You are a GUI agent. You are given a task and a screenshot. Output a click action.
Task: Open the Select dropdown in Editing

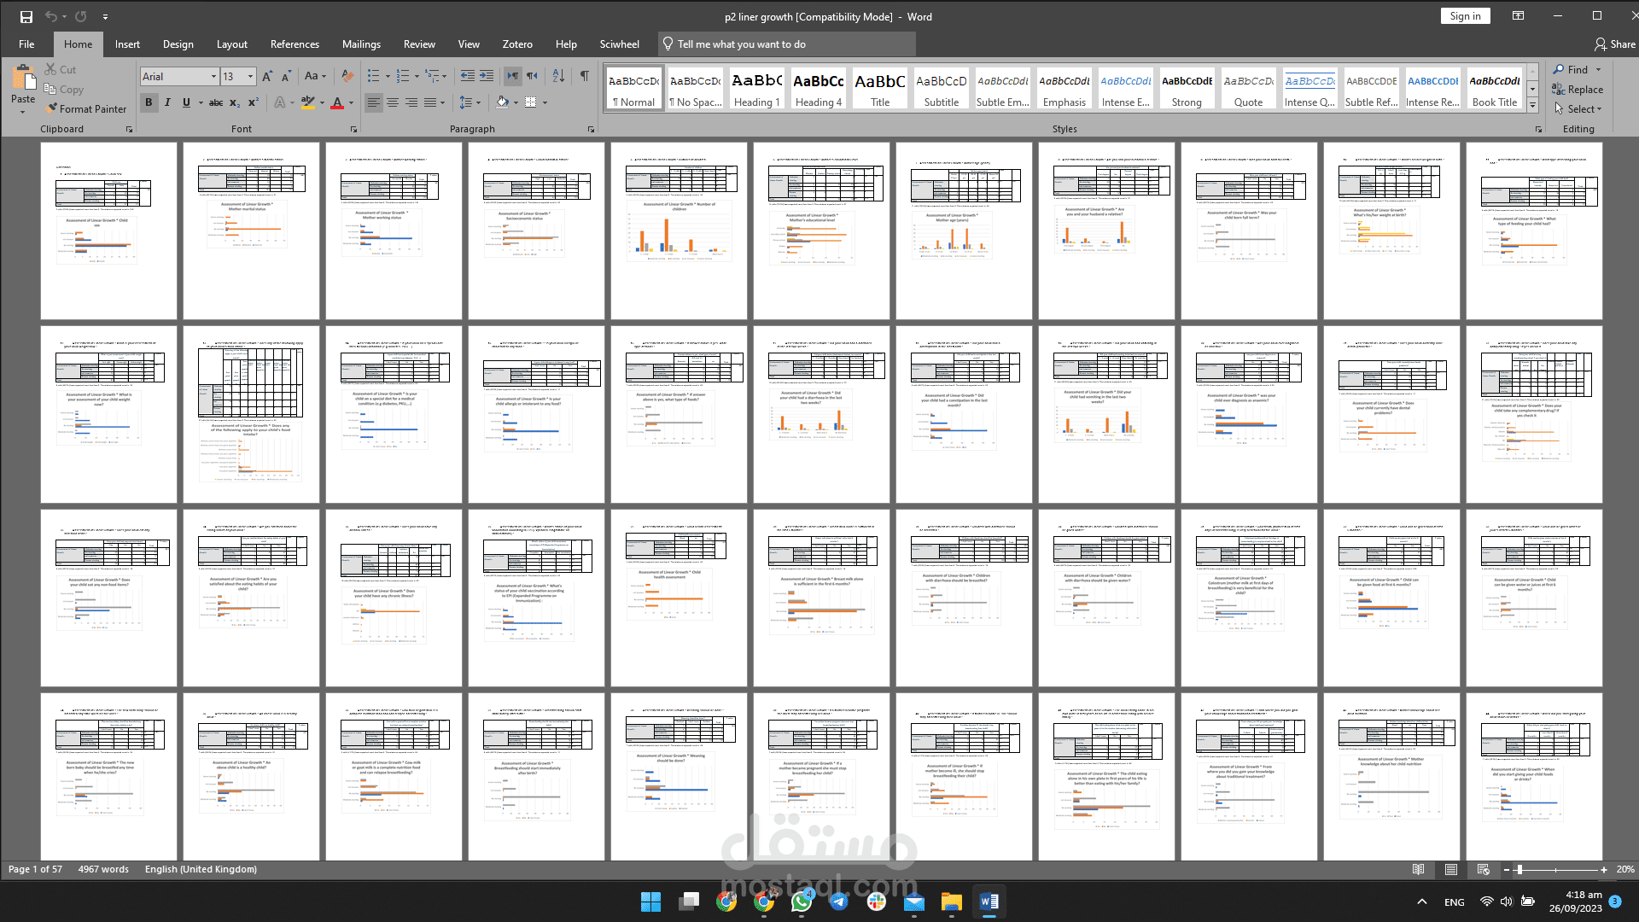pos(1578,109)
